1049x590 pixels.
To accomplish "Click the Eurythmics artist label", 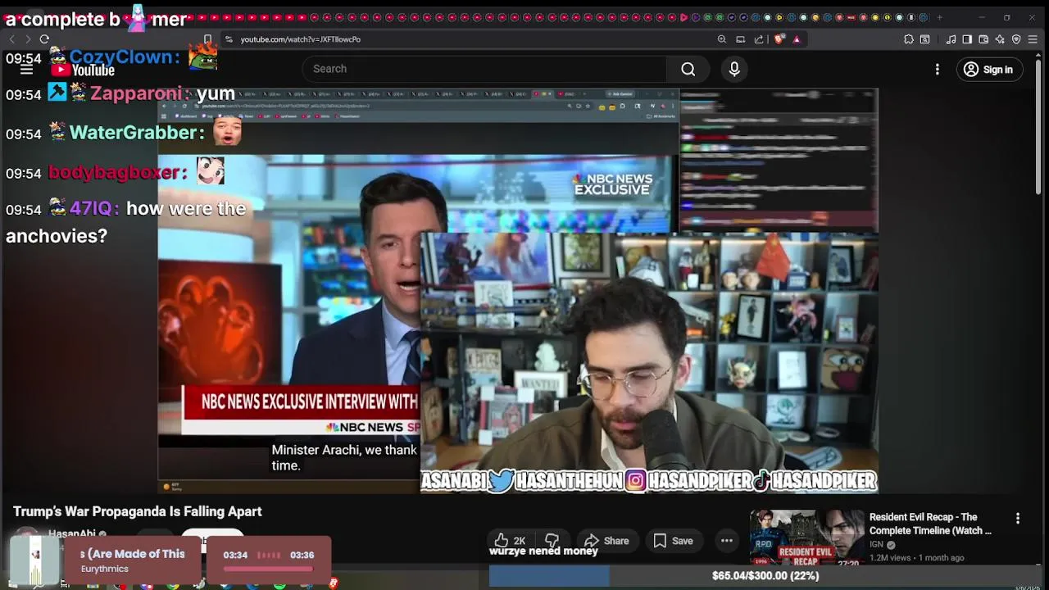I will click(105, 569).
